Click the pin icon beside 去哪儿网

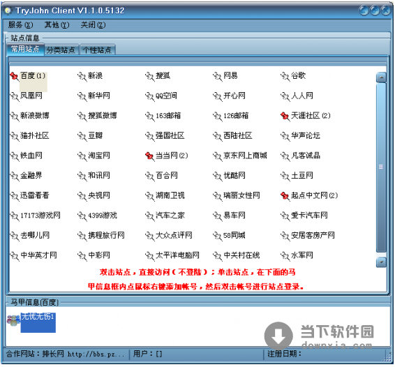point(14,236)
